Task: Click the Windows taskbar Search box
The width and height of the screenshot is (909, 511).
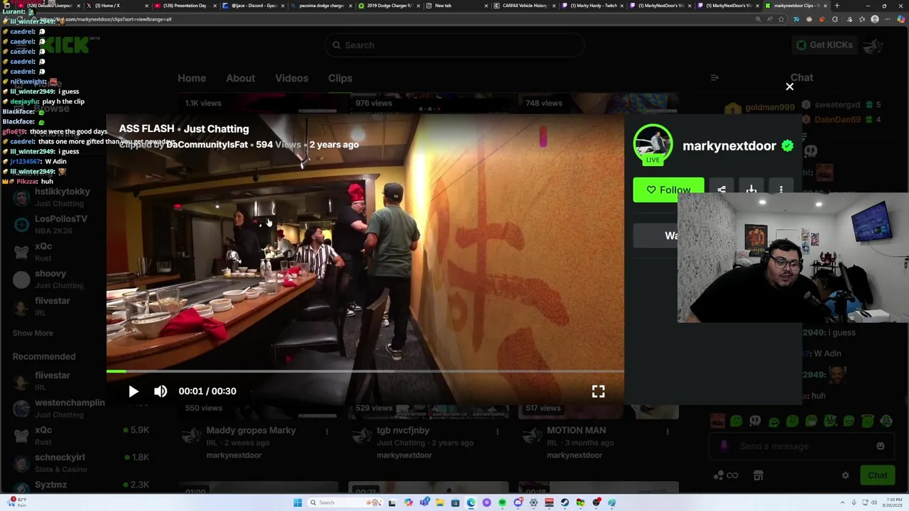Action: [344, 502]
